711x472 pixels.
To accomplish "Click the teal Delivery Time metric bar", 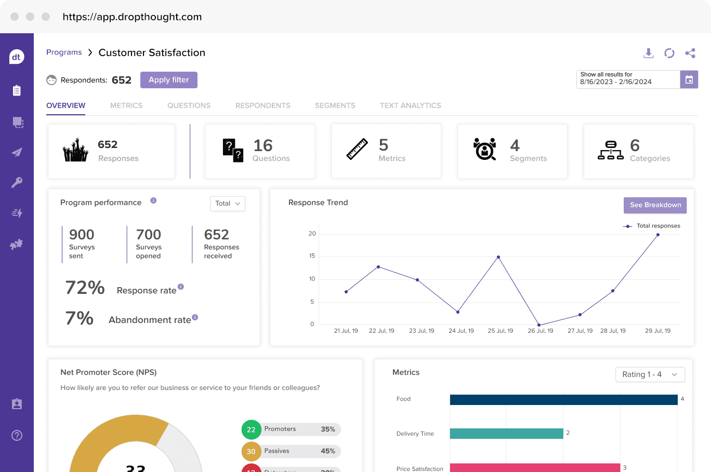I will coord(507,434).
